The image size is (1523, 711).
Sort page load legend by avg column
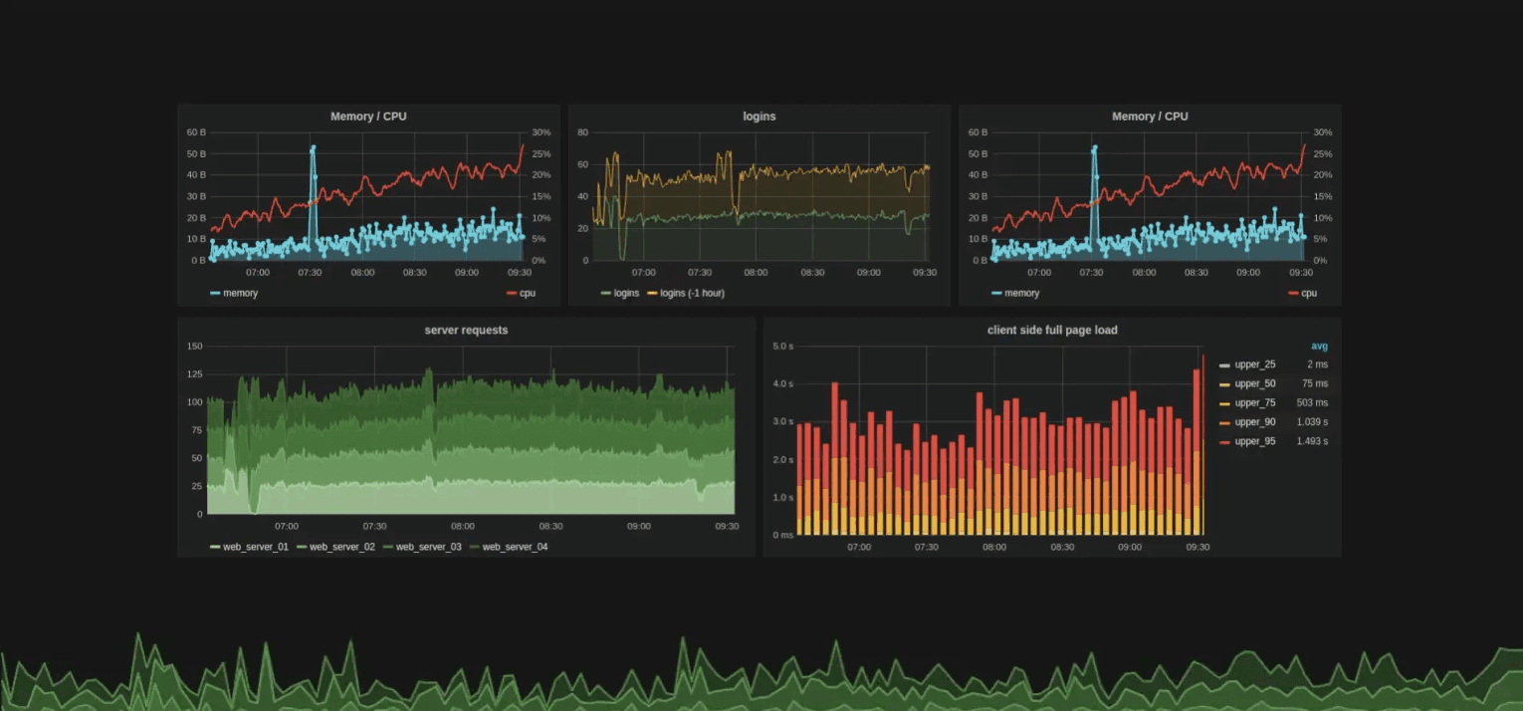pyautogui.click(x=1319, y=347)
